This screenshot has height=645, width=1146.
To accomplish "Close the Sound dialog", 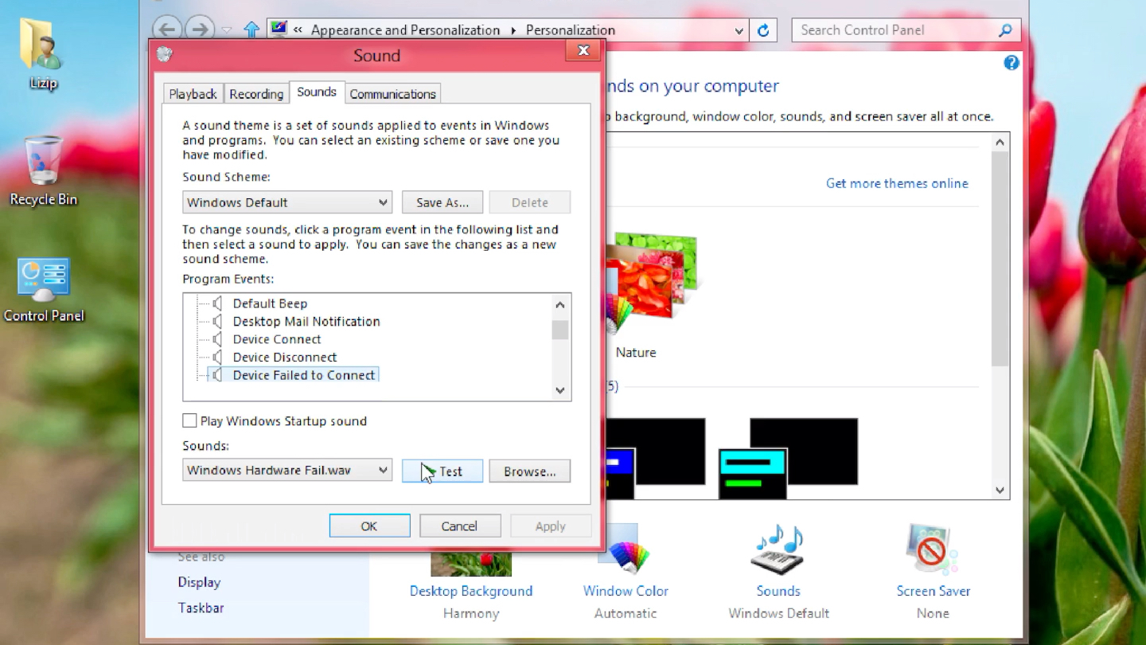I will [583, 51].
